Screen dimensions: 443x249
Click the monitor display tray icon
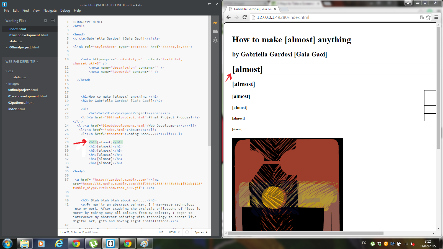(x=393, y=244)
